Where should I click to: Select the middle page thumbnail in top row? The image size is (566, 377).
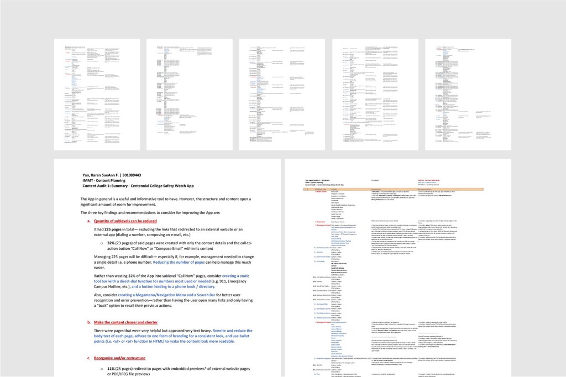(x=282, y=94)
